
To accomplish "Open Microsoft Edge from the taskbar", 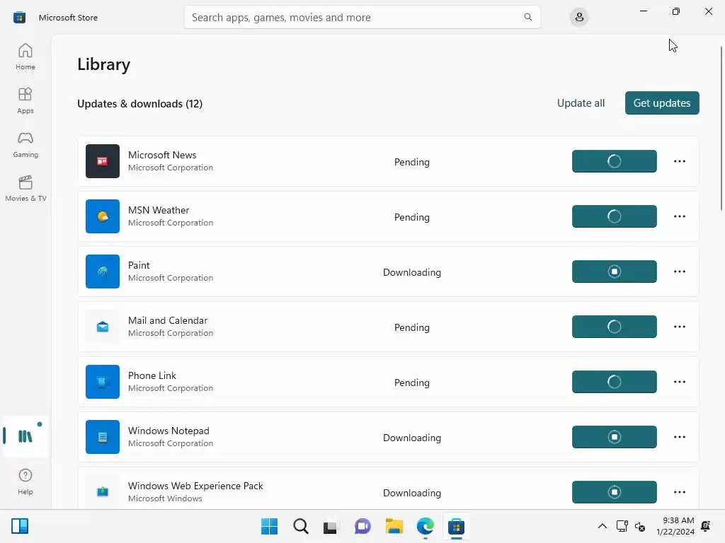I will click(425, 526).
